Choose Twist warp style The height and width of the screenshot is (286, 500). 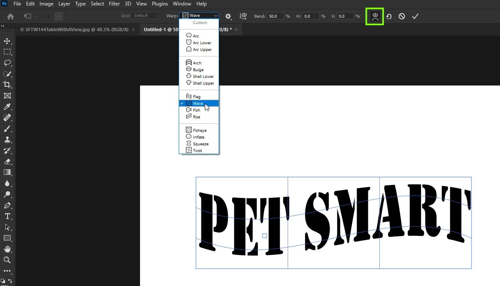click(199, 150)
